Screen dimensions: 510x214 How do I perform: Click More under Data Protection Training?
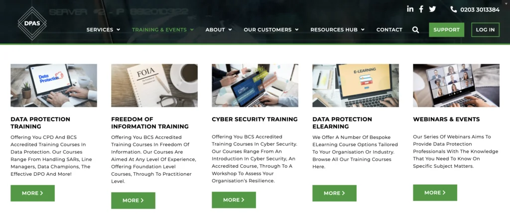pyautogui.click(x=32, y=193)
